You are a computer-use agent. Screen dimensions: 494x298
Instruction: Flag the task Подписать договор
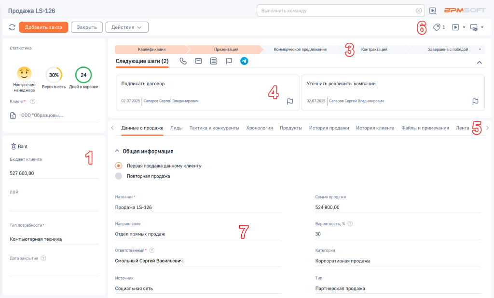click(x=290, y=102)
